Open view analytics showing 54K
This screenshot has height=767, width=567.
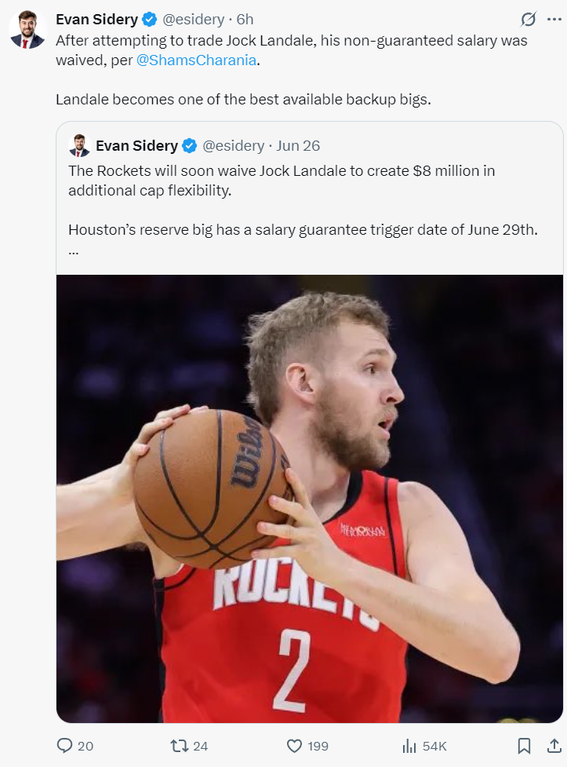coord(409,746)
